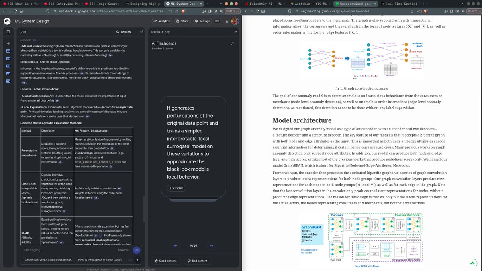Switch to '(3) What is a Vec' tab
This screenshot has height=271, width=482.
point(21,4)
